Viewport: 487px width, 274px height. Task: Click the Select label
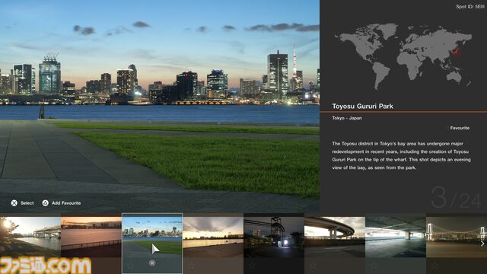click(x=27, y=203)
